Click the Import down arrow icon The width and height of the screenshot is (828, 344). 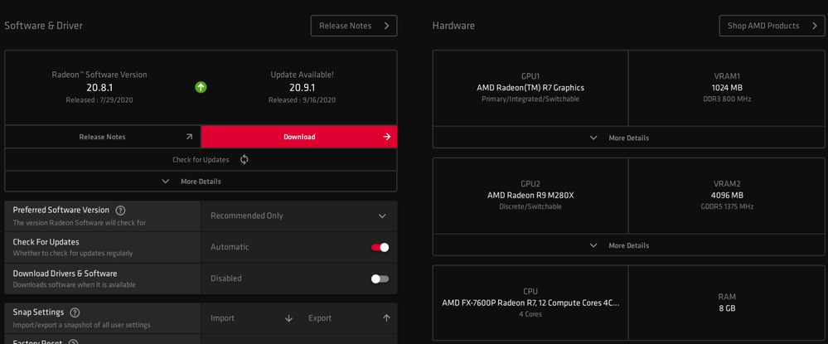(288, 317)
